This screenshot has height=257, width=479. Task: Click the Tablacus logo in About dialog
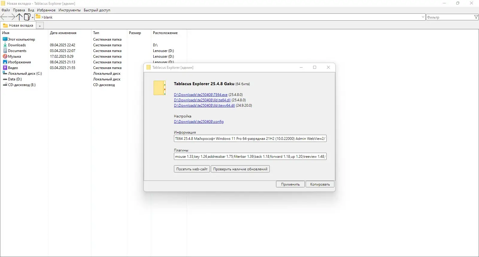tap(160, 88)
